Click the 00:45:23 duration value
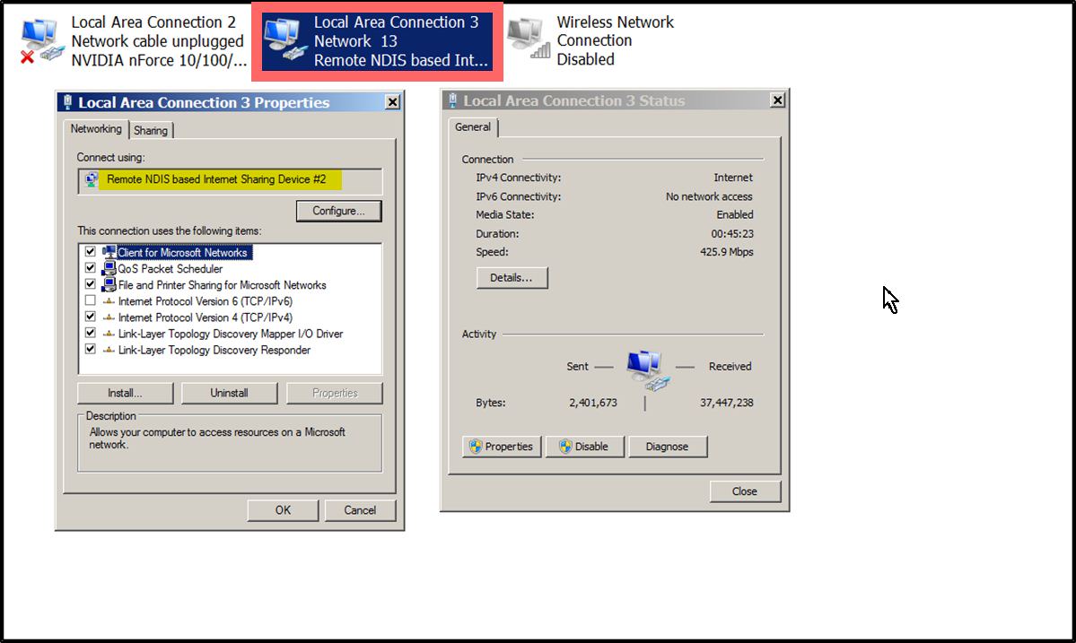Screen dimensions: 1076x643 (x=732, y=234)
